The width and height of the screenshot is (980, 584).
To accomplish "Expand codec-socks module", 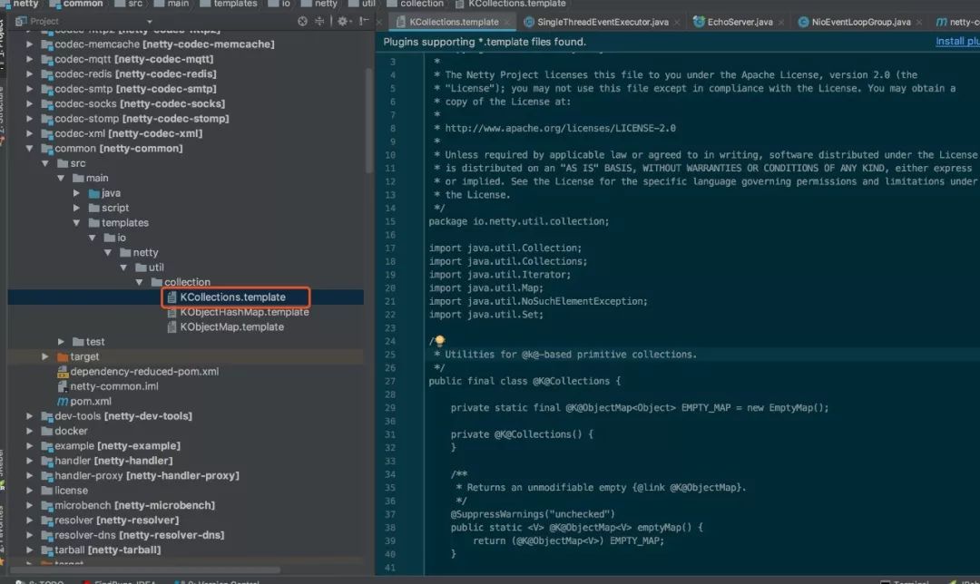I will tap(29, 103).
